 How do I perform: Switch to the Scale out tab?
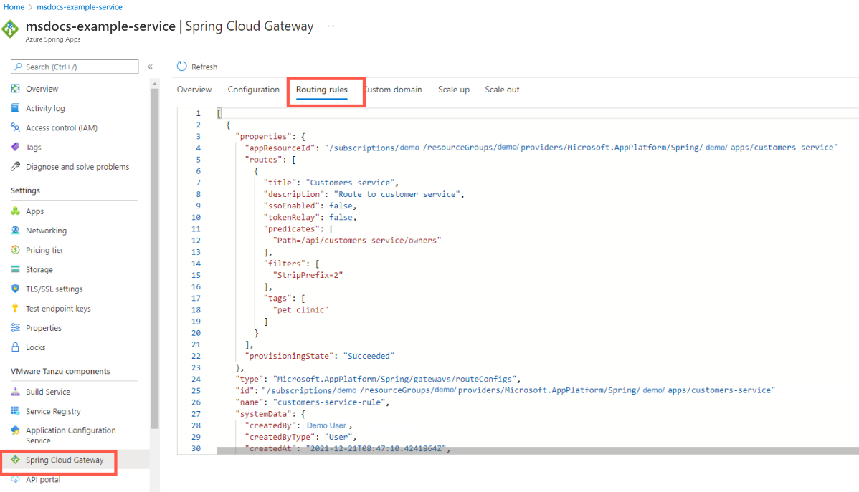[502, 90]
